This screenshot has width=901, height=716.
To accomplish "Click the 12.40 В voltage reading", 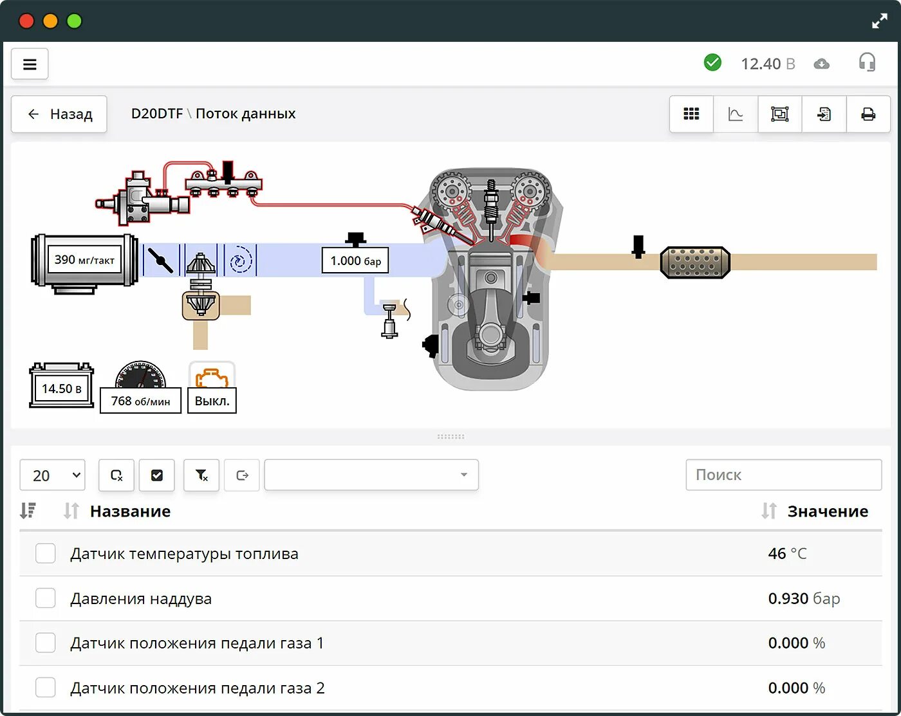I will coord(768,64).
